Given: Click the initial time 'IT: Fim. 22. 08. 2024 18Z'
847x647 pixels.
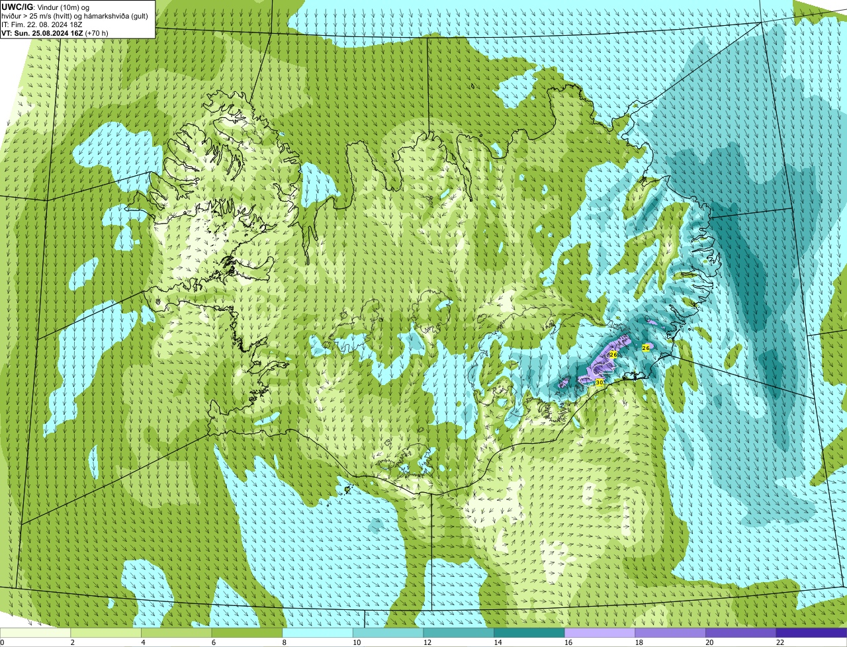Looking at the screenshot, I should click(42, 24).
